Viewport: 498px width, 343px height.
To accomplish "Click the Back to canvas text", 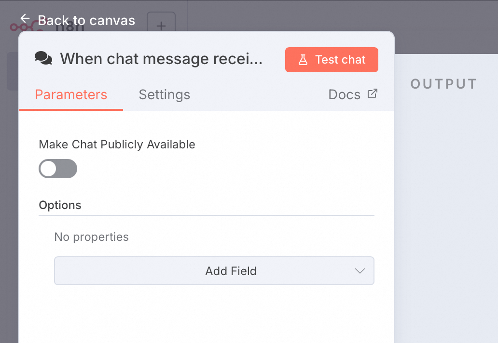I will (86, 20).
